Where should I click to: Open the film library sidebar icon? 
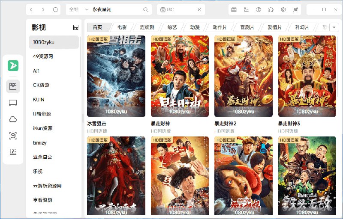click(x=13, y=87)
